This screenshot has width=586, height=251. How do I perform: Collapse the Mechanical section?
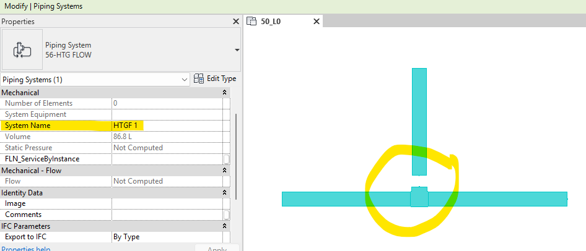click(x=224, y=93)
